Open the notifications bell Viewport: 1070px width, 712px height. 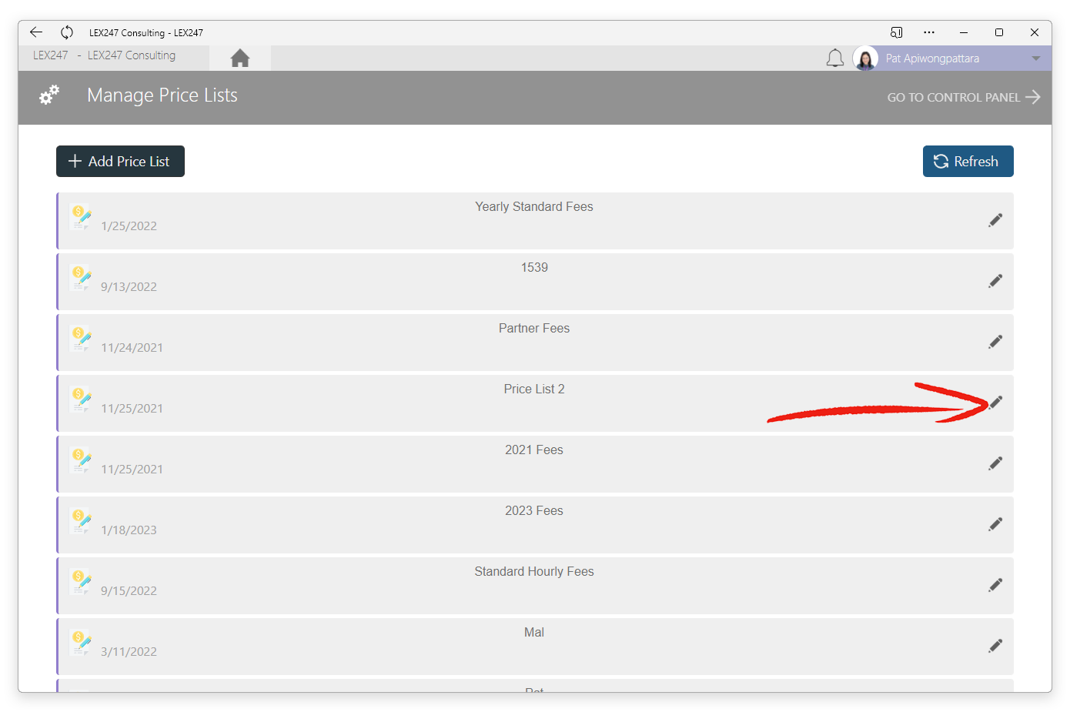[x=835, y=58]
